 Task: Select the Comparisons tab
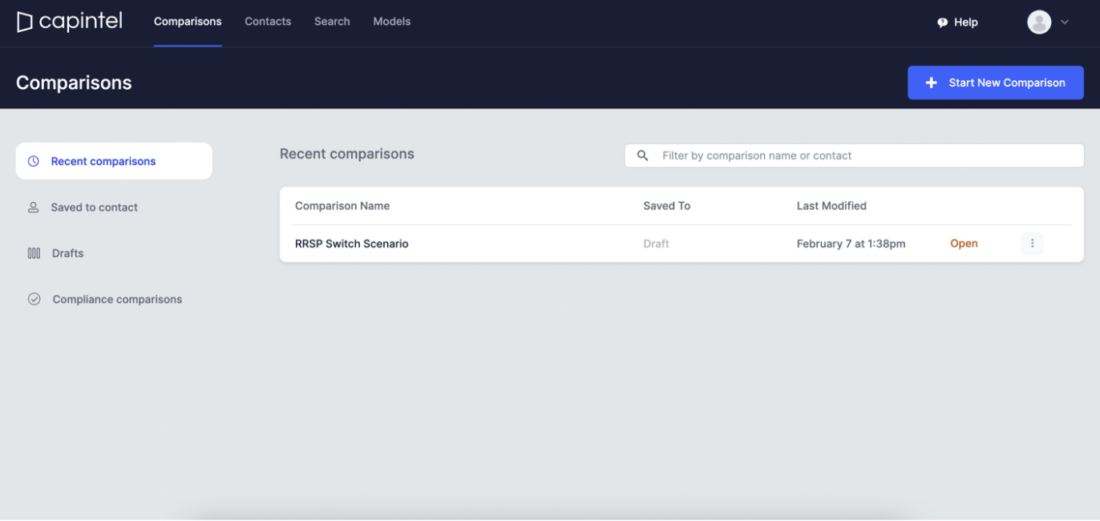(188, 22)
